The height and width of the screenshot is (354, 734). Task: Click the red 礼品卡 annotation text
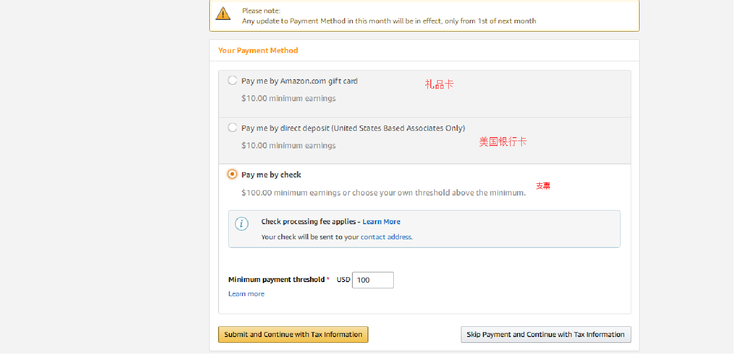tap(439, 85)
